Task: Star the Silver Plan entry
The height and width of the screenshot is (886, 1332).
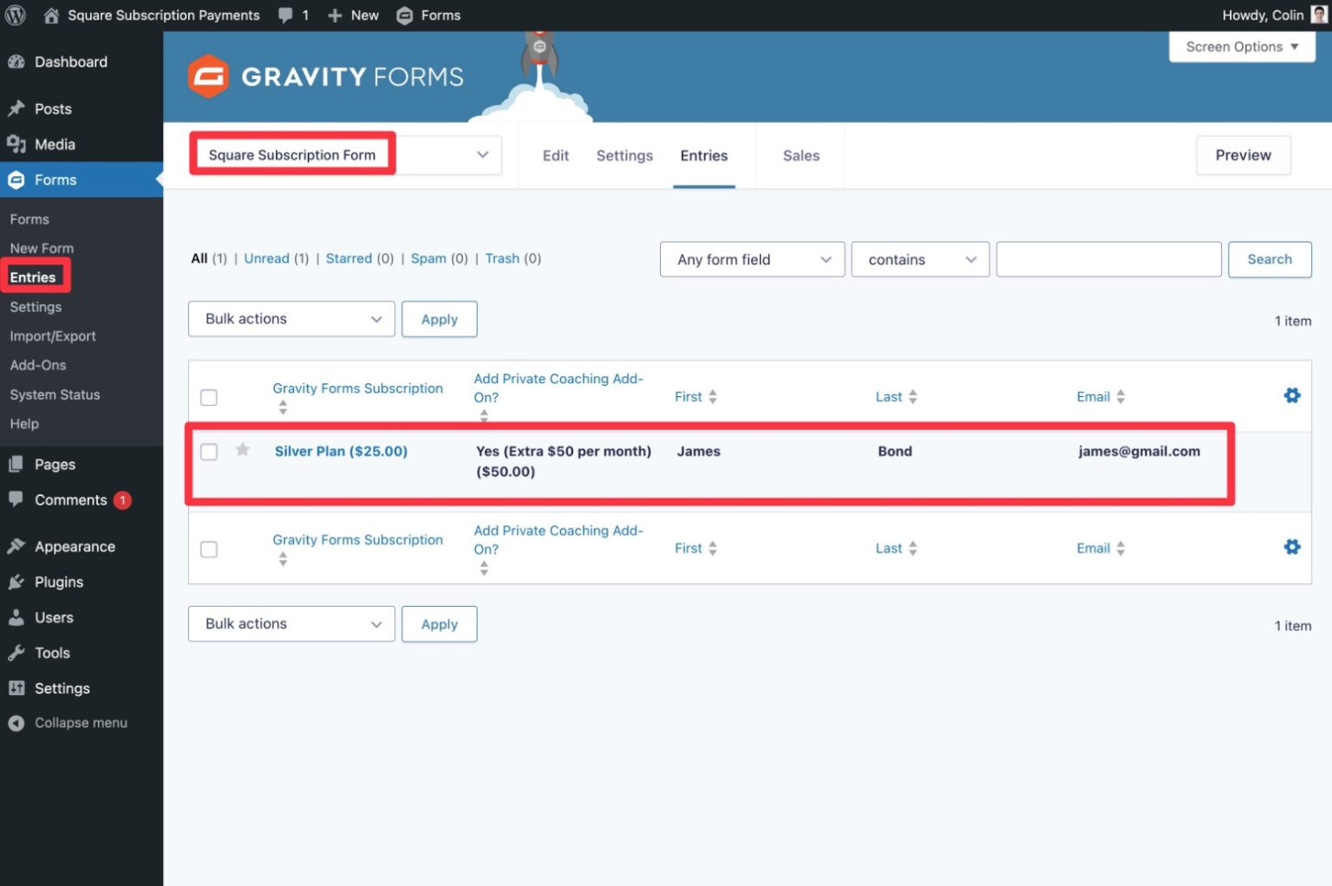Action: coord(242,451)
